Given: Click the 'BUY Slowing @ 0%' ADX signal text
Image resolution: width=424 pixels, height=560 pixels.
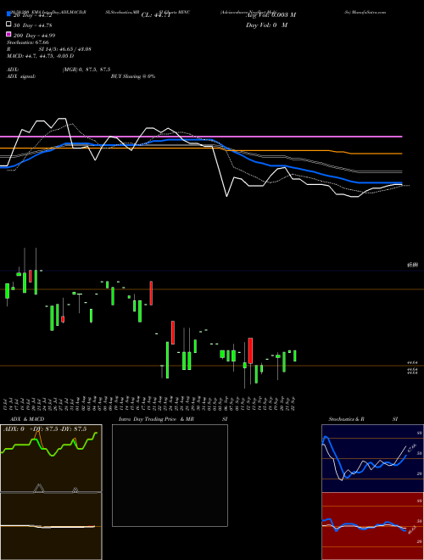Looking at the screenshot, I should [x=133, y=76].
